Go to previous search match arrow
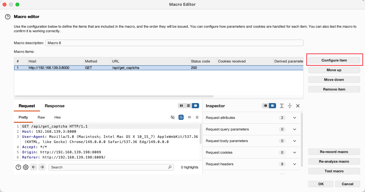 tap(34, 167)
